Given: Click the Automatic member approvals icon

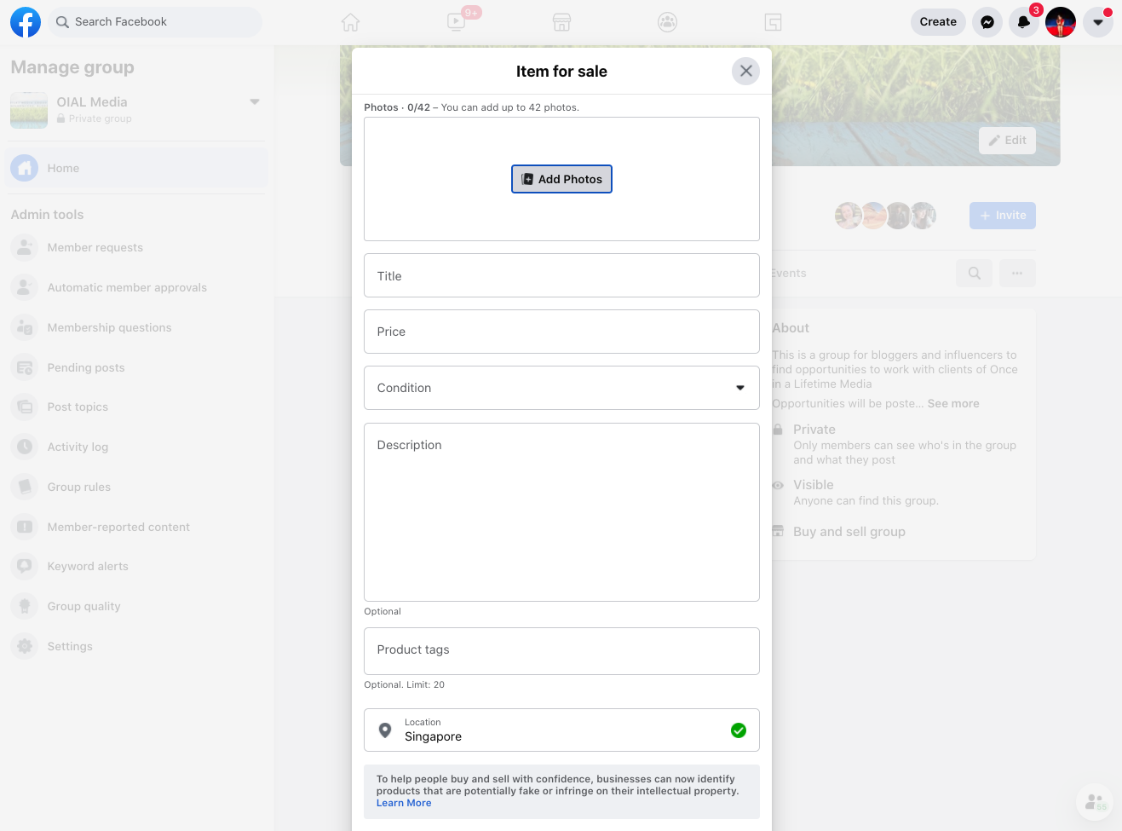Looking at the screenshot, I should [x=25, y=287].
